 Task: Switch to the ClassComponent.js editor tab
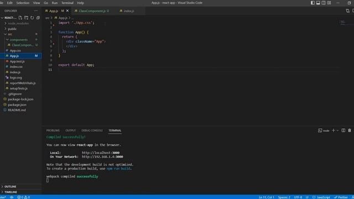(92, 11)
